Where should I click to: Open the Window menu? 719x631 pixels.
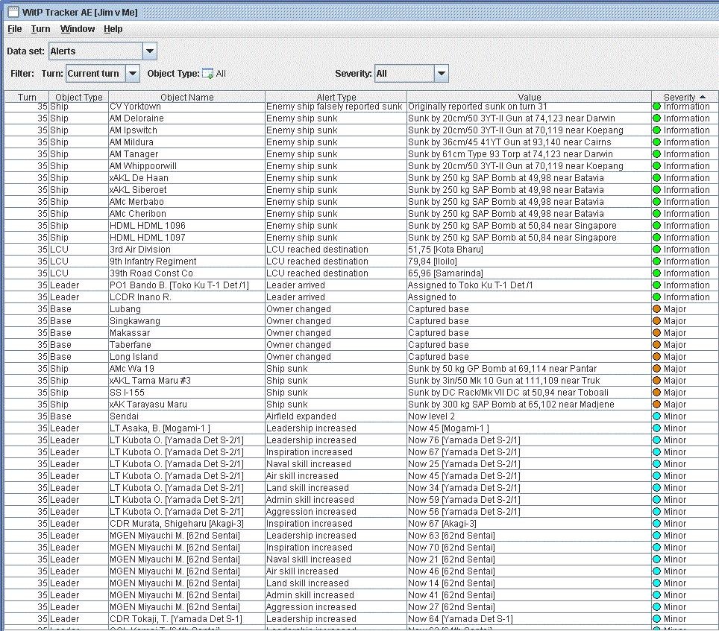click(78, 29)
